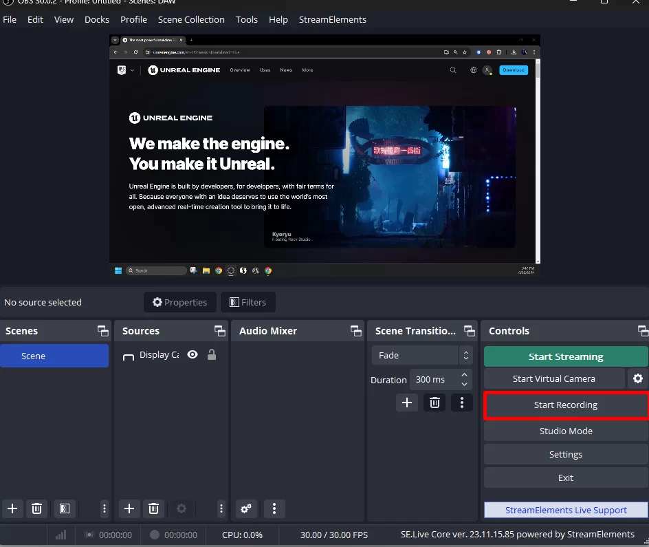The height and width of the screenshot is (547, 649).
Task: Click 30.00 / 30.00 FPS status text
Action: click(x=334, y=535)
